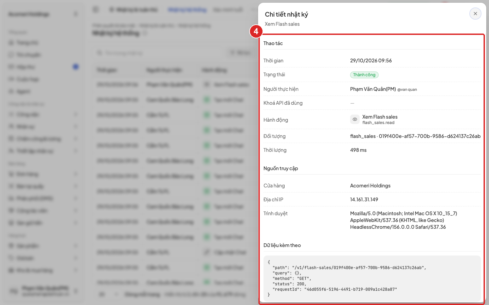The height and width of the screenshot is (305, 489).
Task: Click the @van quan username
Action: coord(407,89)
